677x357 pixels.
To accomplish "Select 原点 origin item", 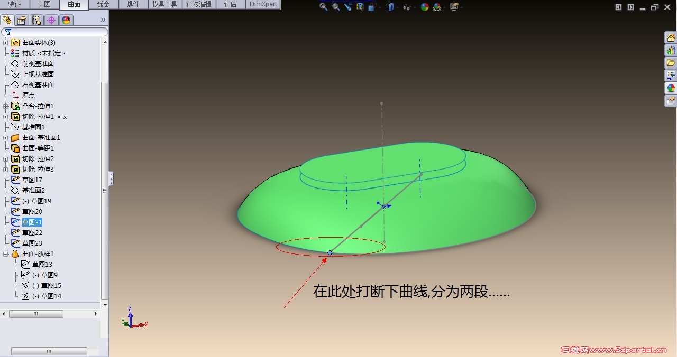I will pyautogui.click(x=29, y=95).
